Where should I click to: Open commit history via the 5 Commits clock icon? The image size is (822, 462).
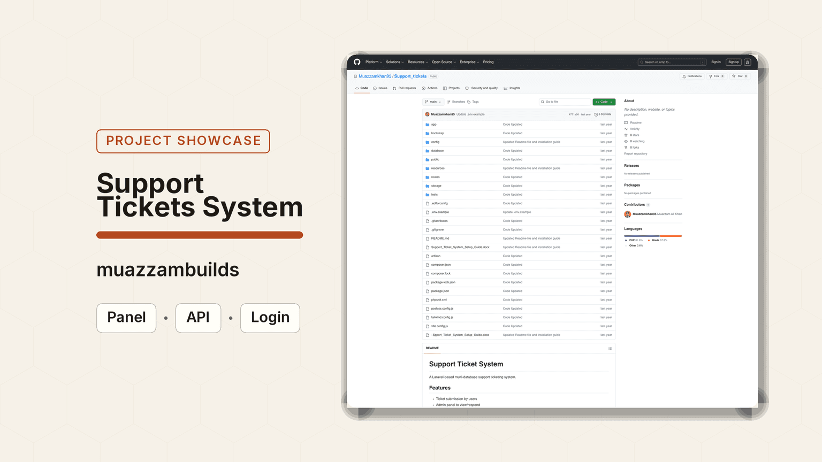[x=596, y=114]
